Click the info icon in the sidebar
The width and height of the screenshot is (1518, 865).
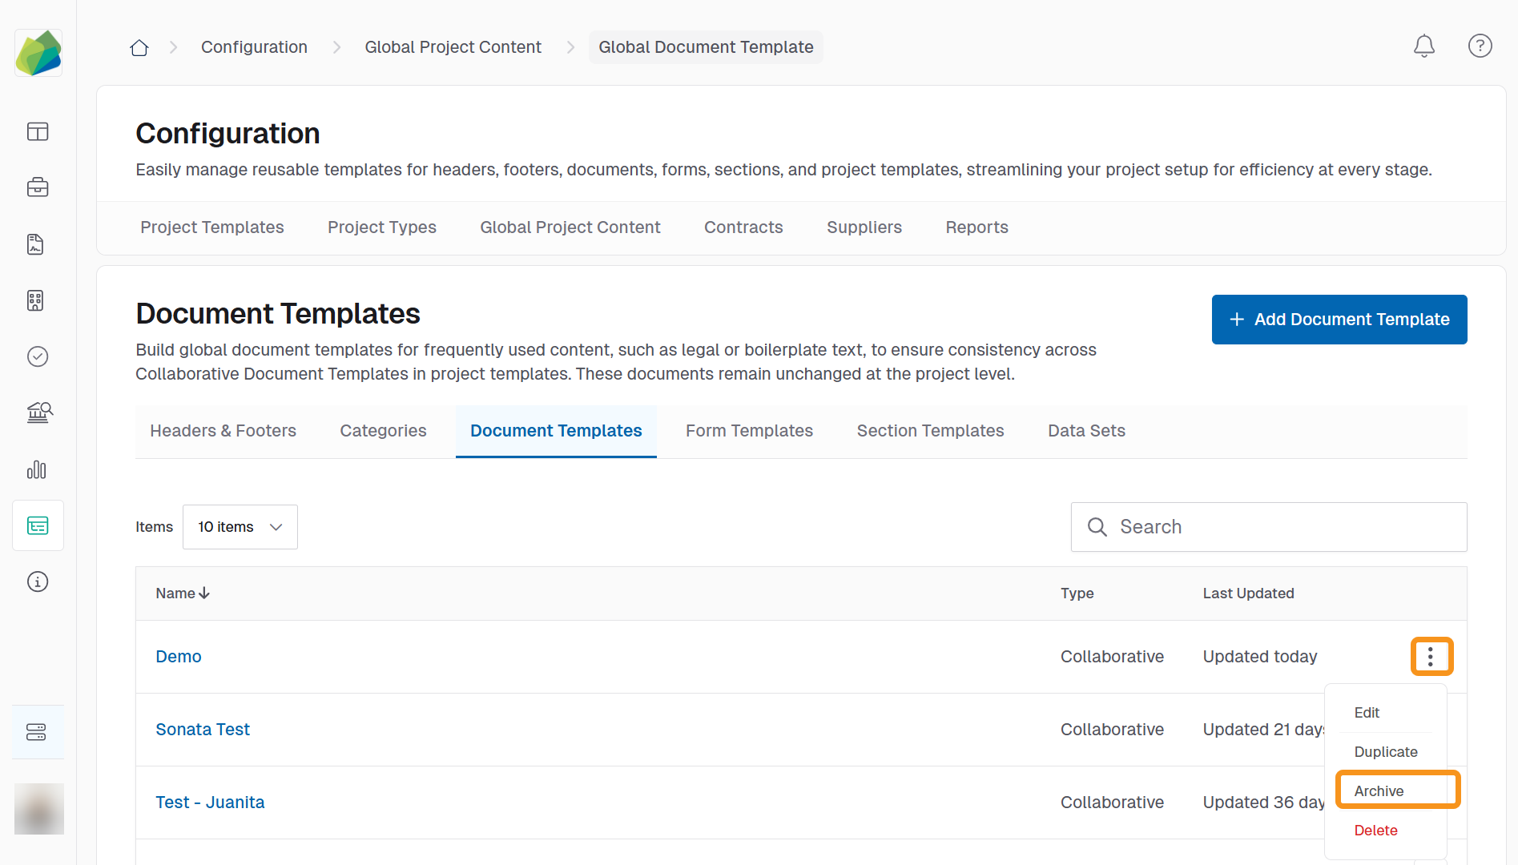[38, 581]
